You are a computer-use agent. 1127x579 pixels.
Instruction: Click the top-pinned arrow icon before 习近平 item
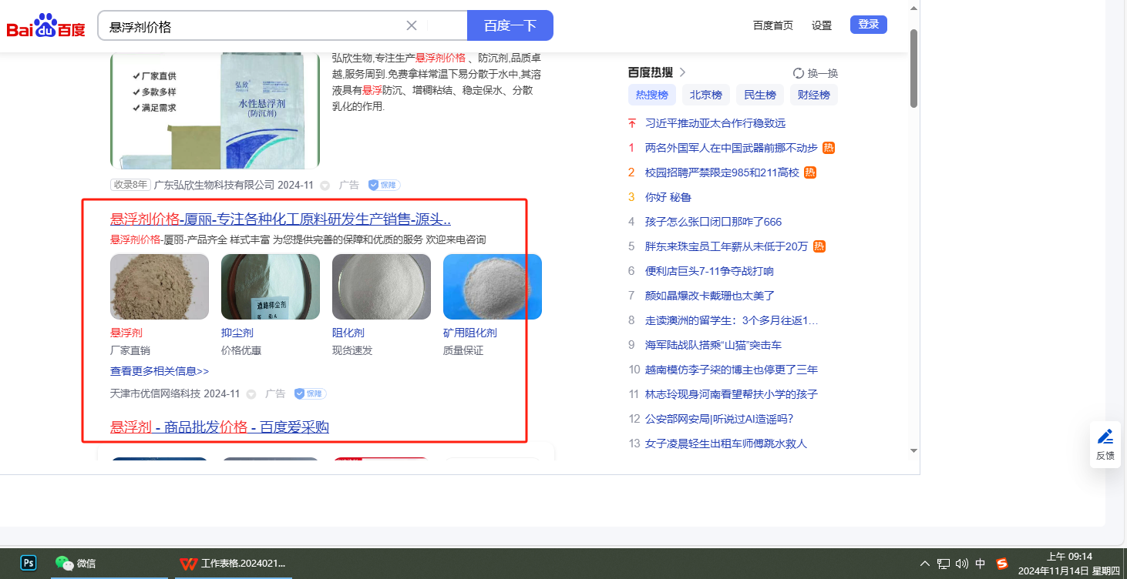tap(632, 123)
